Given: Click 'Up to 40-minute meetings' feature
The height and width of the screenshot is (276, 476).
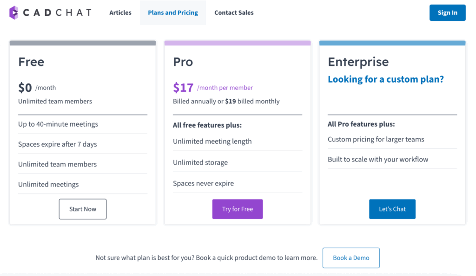Looking at the screenshot, I should point(58,124).
